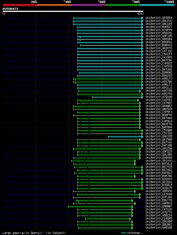Click UniRef100_C0P508 hit name

(x=159, y=67)
